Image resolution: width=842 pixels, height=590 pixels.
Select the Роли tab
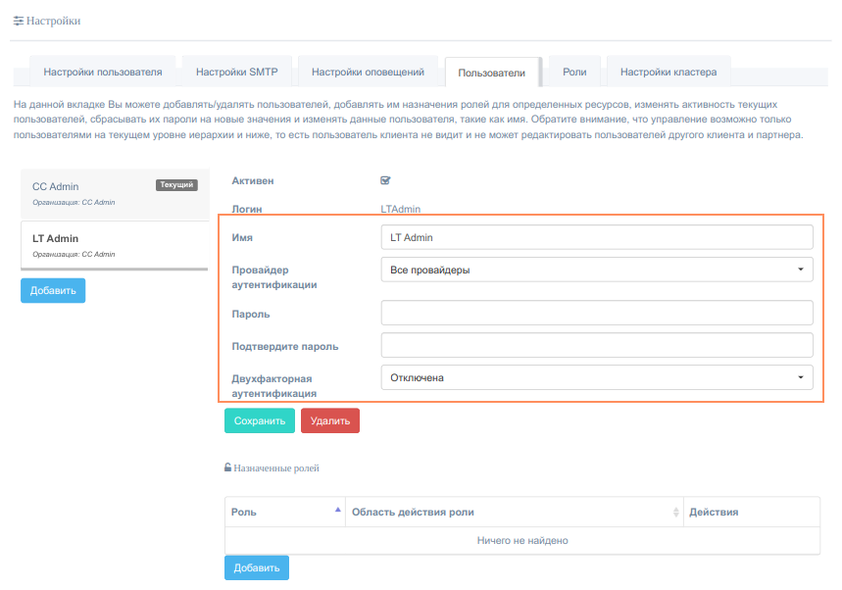pyautogui.click(x=574, y=72)
